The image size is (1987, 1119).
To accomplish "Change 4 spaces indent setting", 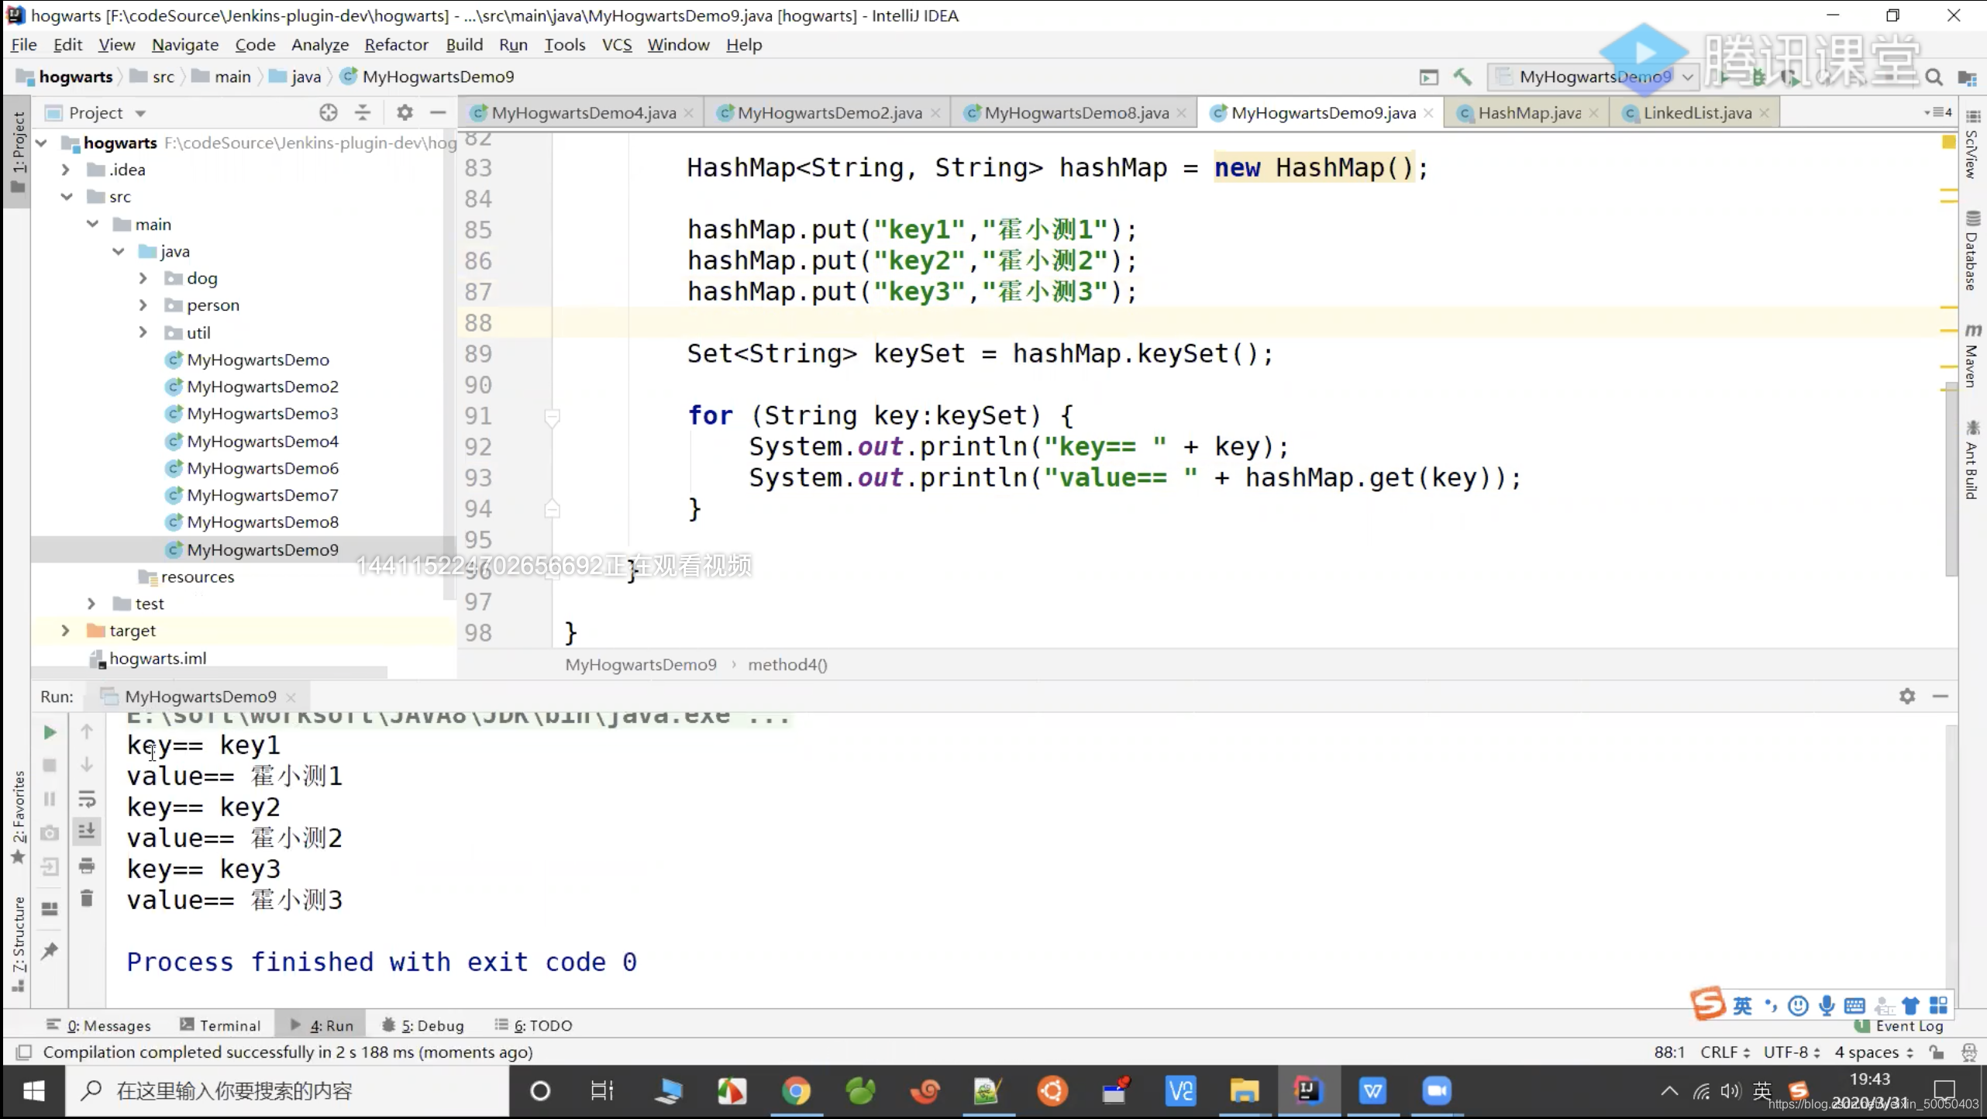I will tap(1873, 1052).
